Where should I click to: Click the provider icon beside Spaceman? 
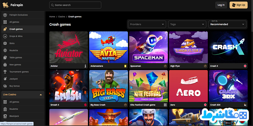click(x=165, y=66)
